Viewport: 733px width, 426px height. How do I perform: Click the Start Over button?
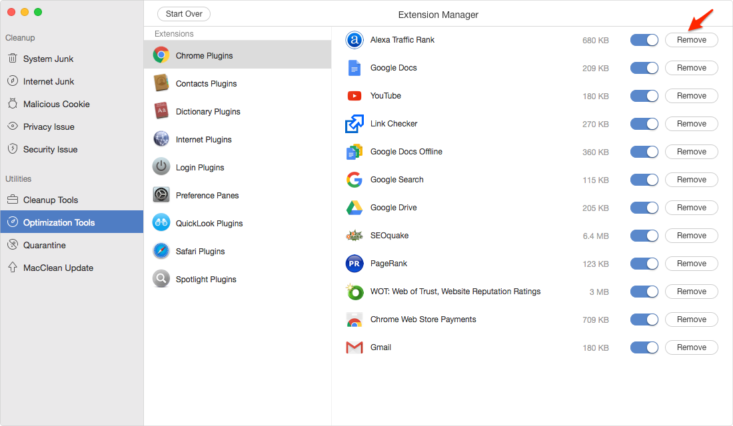tap(184, 14)
